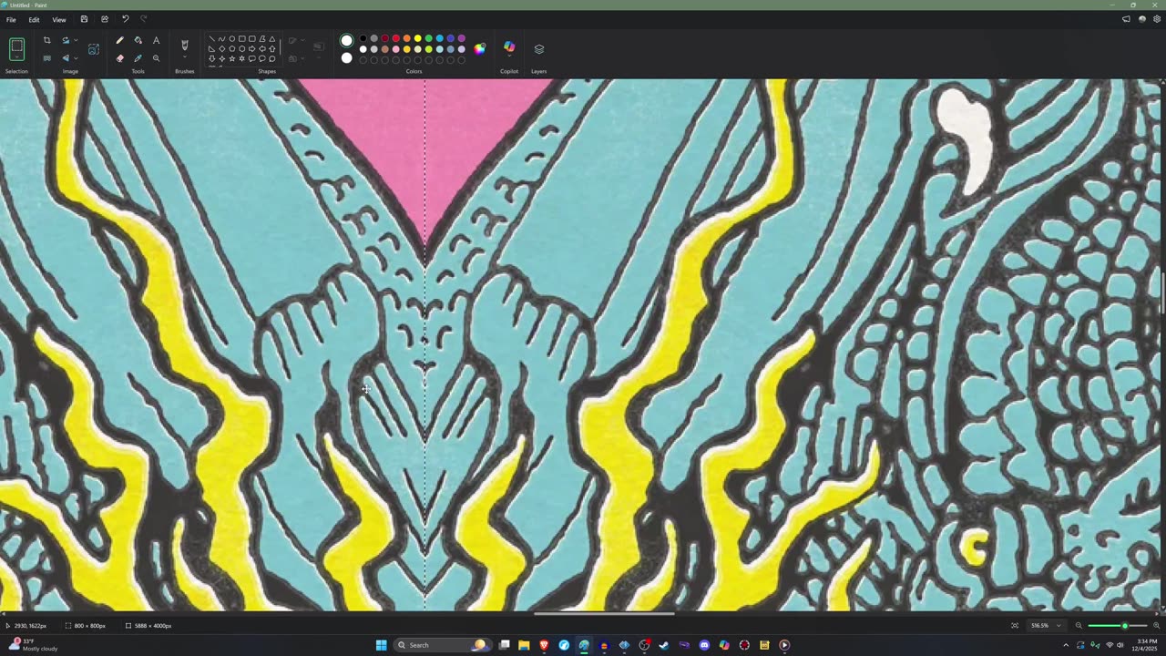Pick the purple color swatch
The image size is (1166, 656).
pos(461,39)
